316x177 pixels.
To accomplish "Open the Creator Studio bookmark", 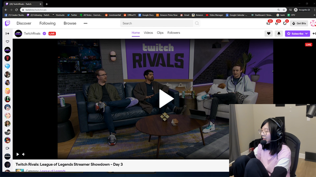I will click(14, 15).
